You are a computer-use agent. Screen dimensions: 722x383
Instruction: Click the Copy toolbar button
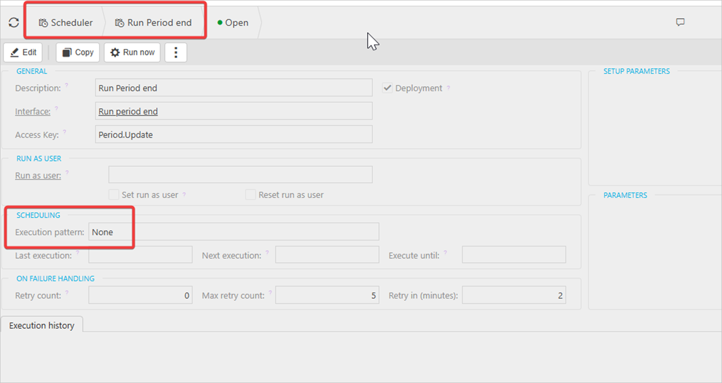[78, 52]
